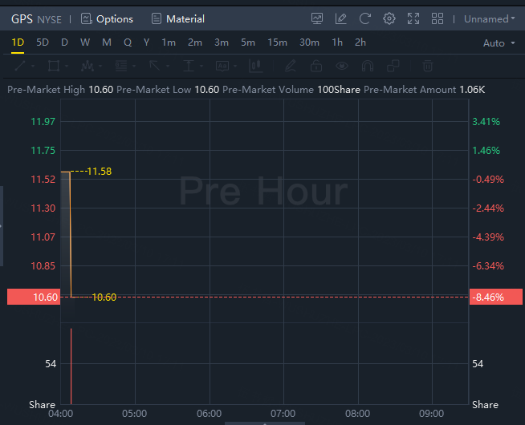Screen dimensions: 525x425
Task: Click the Pre-Market Amount 1.06K value
Action: tap(472, 90)
